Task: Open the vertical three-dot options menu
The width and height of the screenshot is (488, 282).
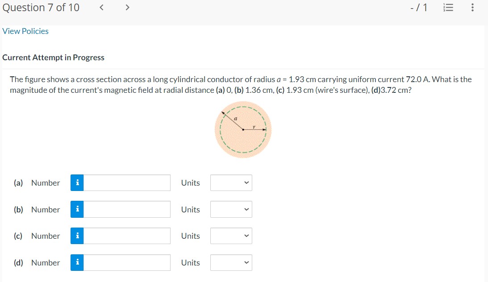Action: pos(472,8)
